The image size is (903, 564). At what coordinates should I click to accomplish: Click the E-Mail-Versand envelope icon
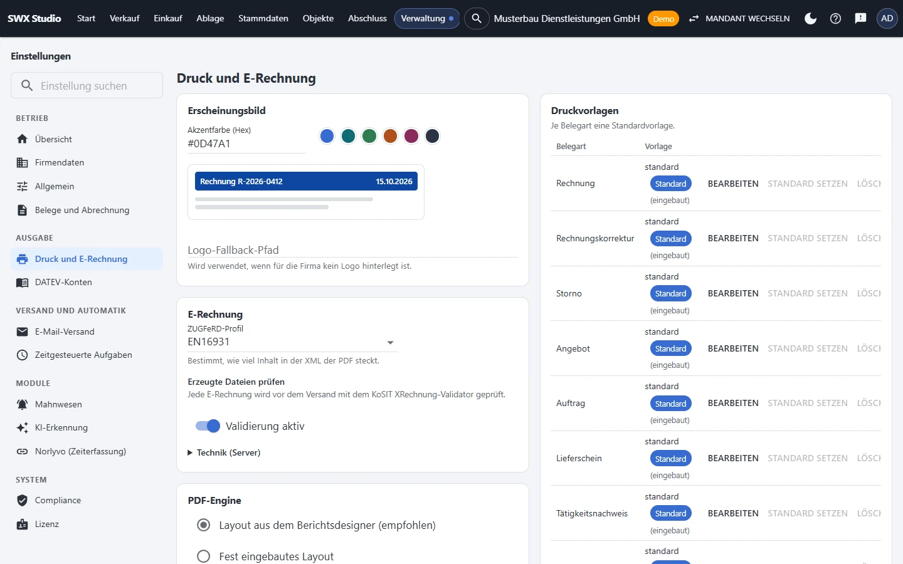[23, 332]
